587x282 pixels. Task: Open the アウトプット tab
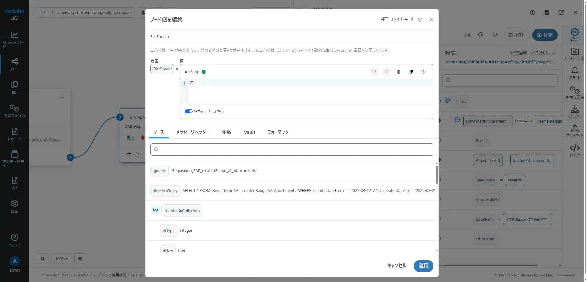coord(575,131)
